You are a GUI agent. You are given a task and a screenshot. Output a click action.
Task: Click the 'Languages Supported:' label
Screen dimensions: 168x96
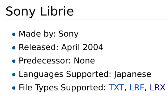coord(65,74)
